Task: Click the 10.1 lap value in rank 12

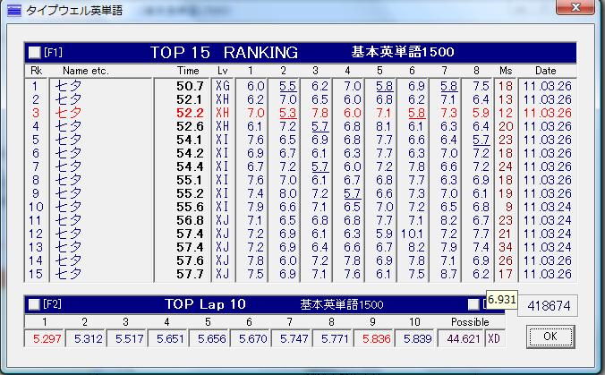Action: click(412, 234)
